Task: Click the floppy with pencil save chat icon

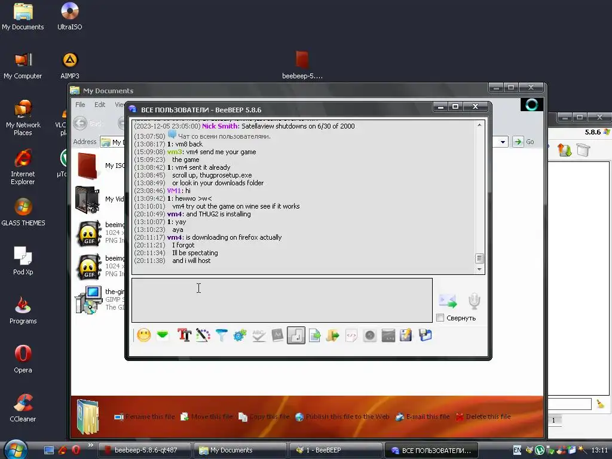Action: 406,335
